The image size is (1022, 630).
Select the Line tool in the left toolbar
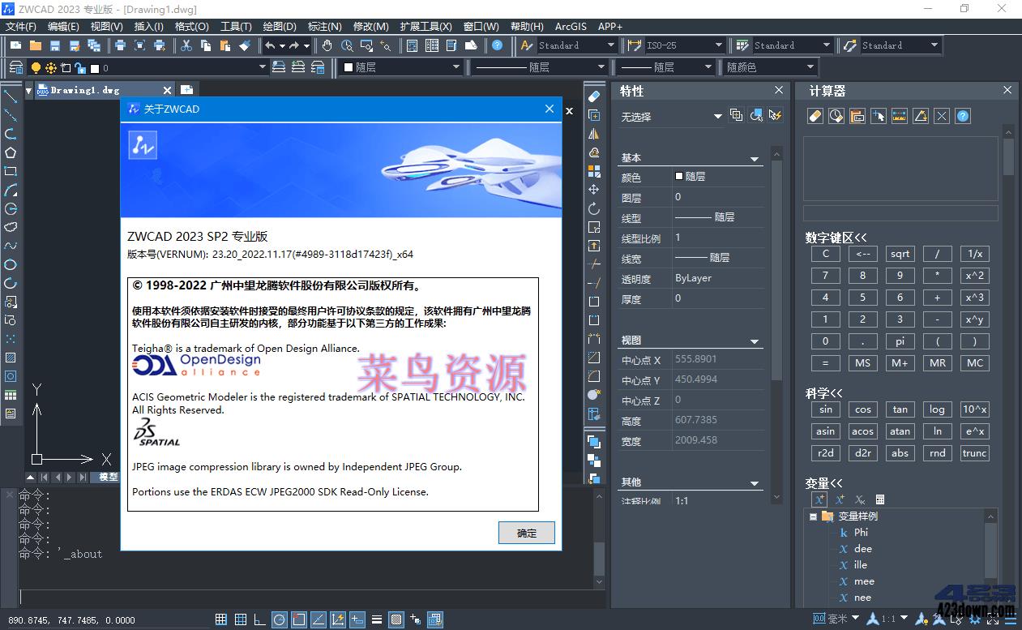[10, 97]
